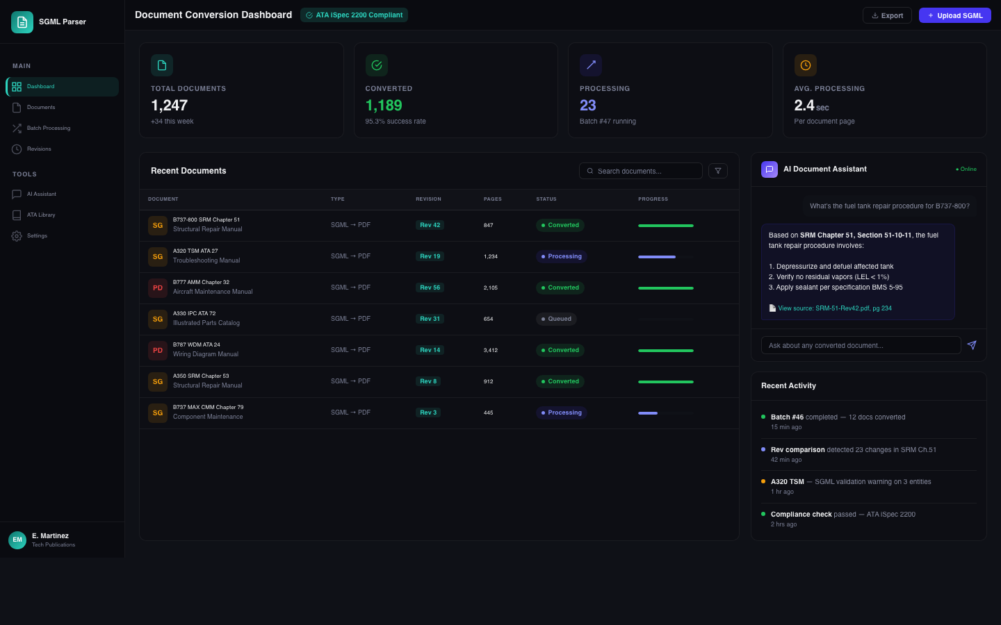Viewport: 1001px width, 625px height.
Task: Click the SG badge for B737-800 SRM
Action: [158, 225]
